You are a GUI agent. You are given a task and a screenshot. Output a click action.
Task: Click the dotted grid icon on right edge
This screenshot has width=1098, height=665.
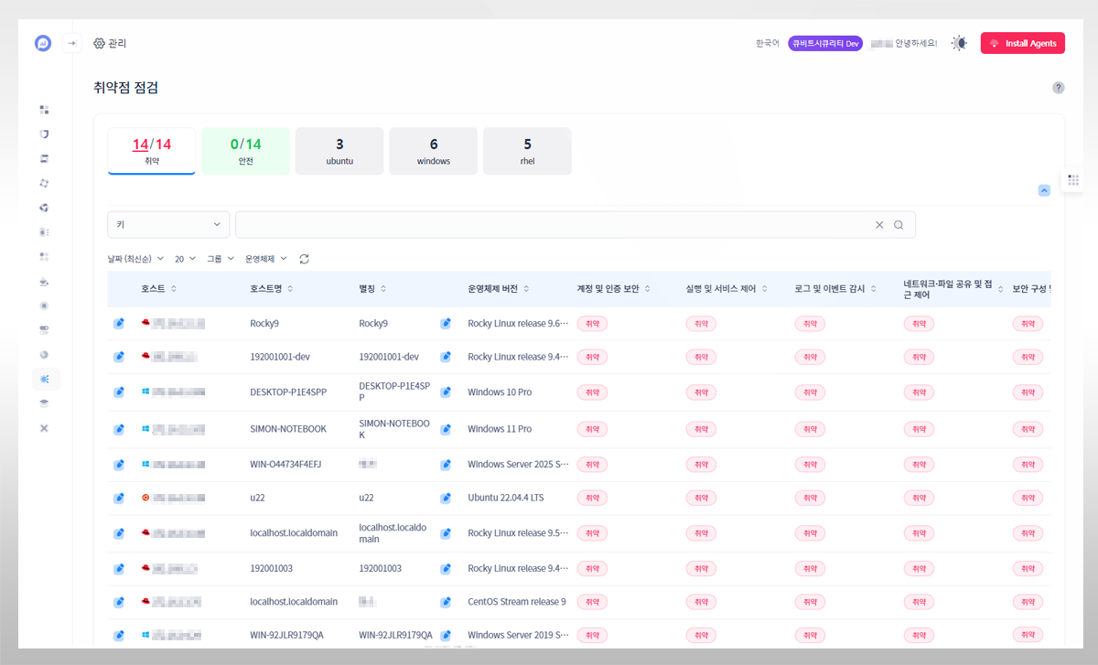(1073, 180)
